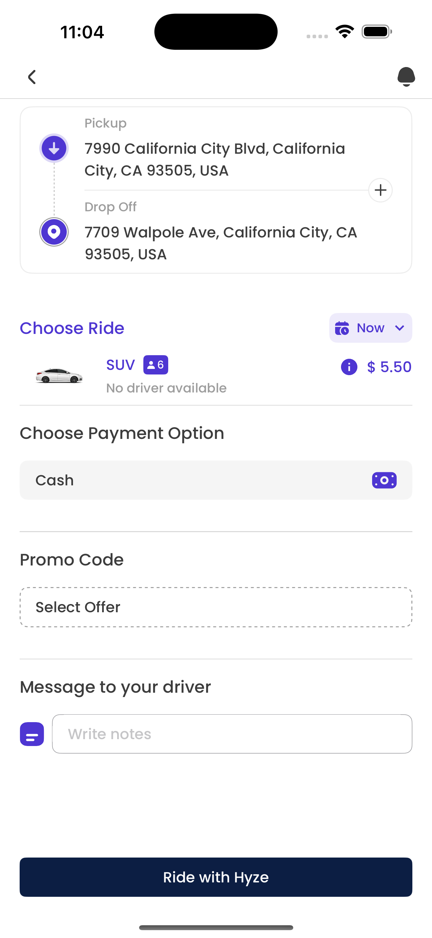Edit the pickup address 7990 California City Blvd
Screen dimensions: 432x938
(215, 160)
